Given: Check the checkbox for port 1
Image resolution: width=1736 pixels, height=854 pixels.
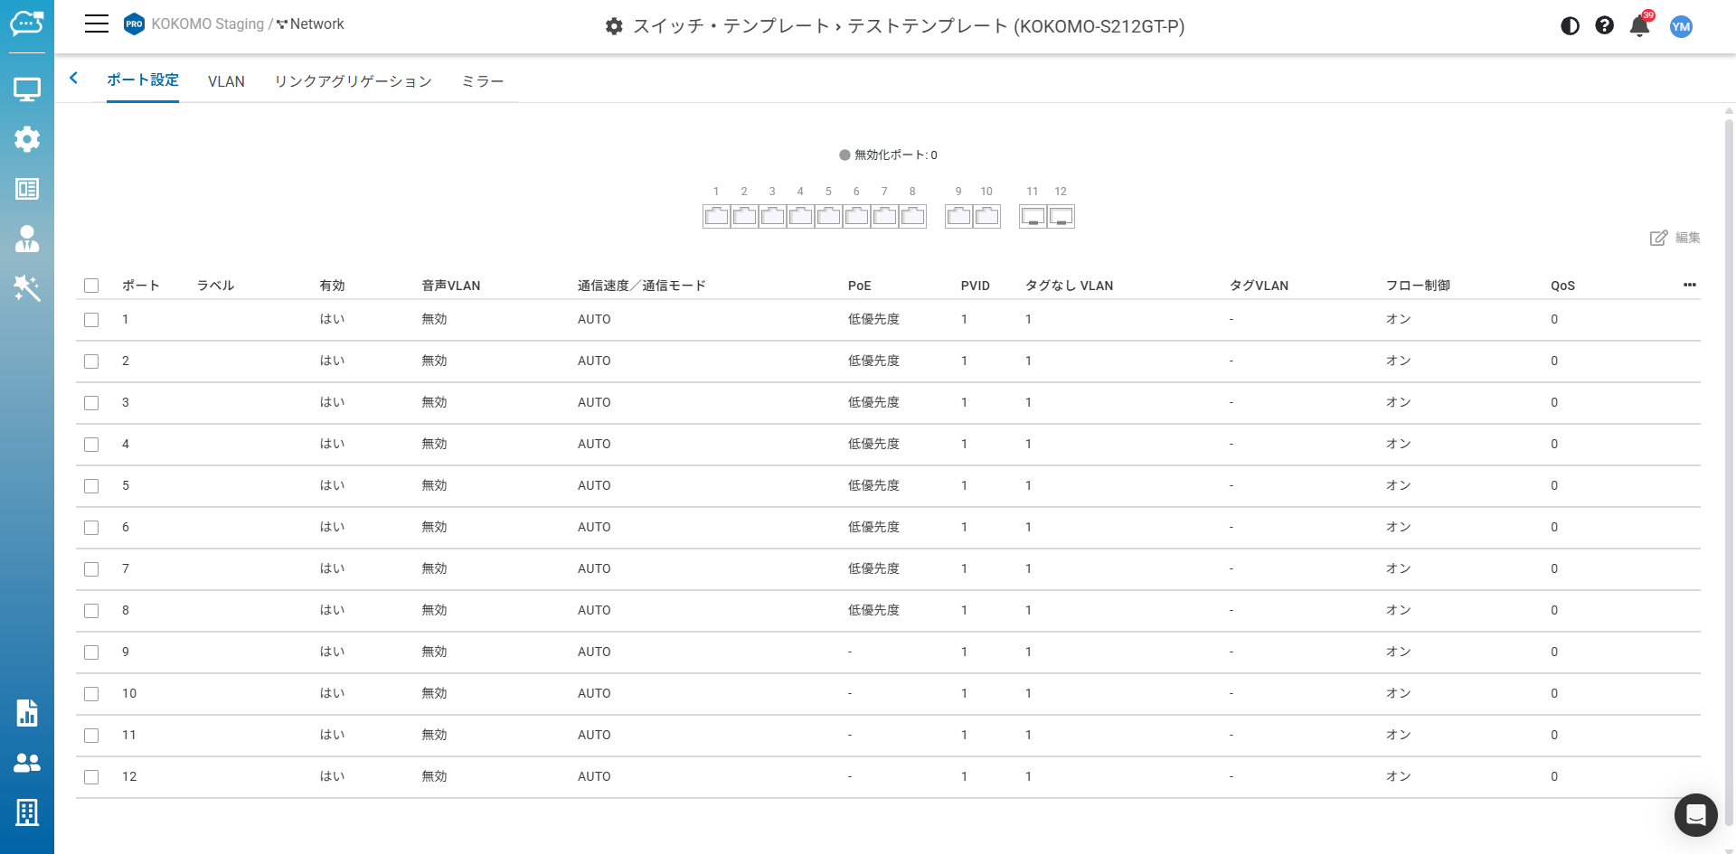Looking at the screenshot, I should (x=91, y=320).
